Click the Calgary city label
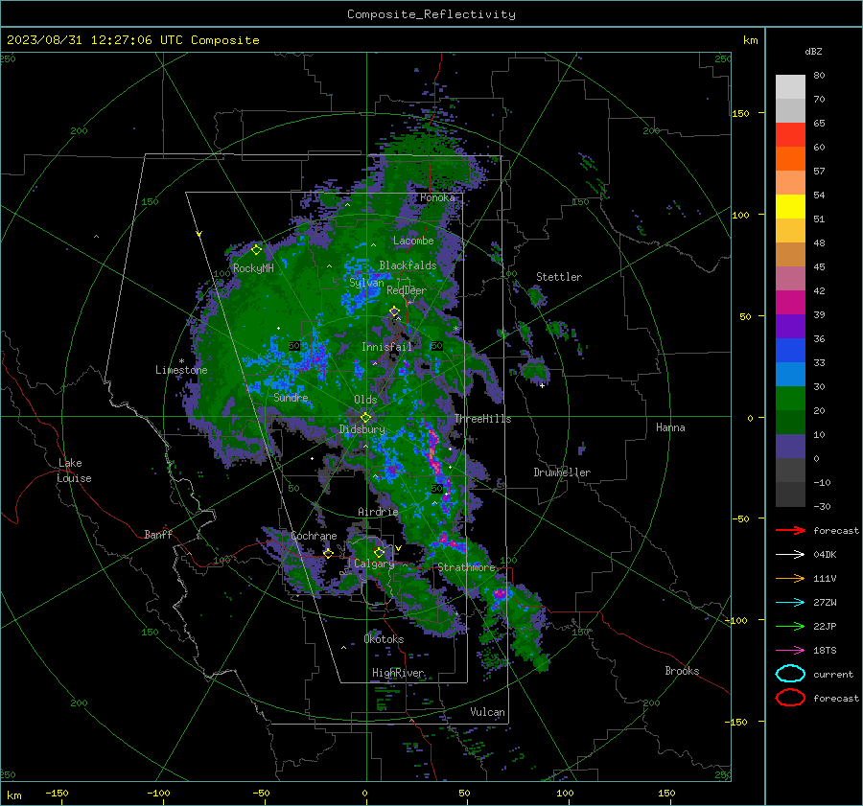863x806 pixels. pos(374,564)
